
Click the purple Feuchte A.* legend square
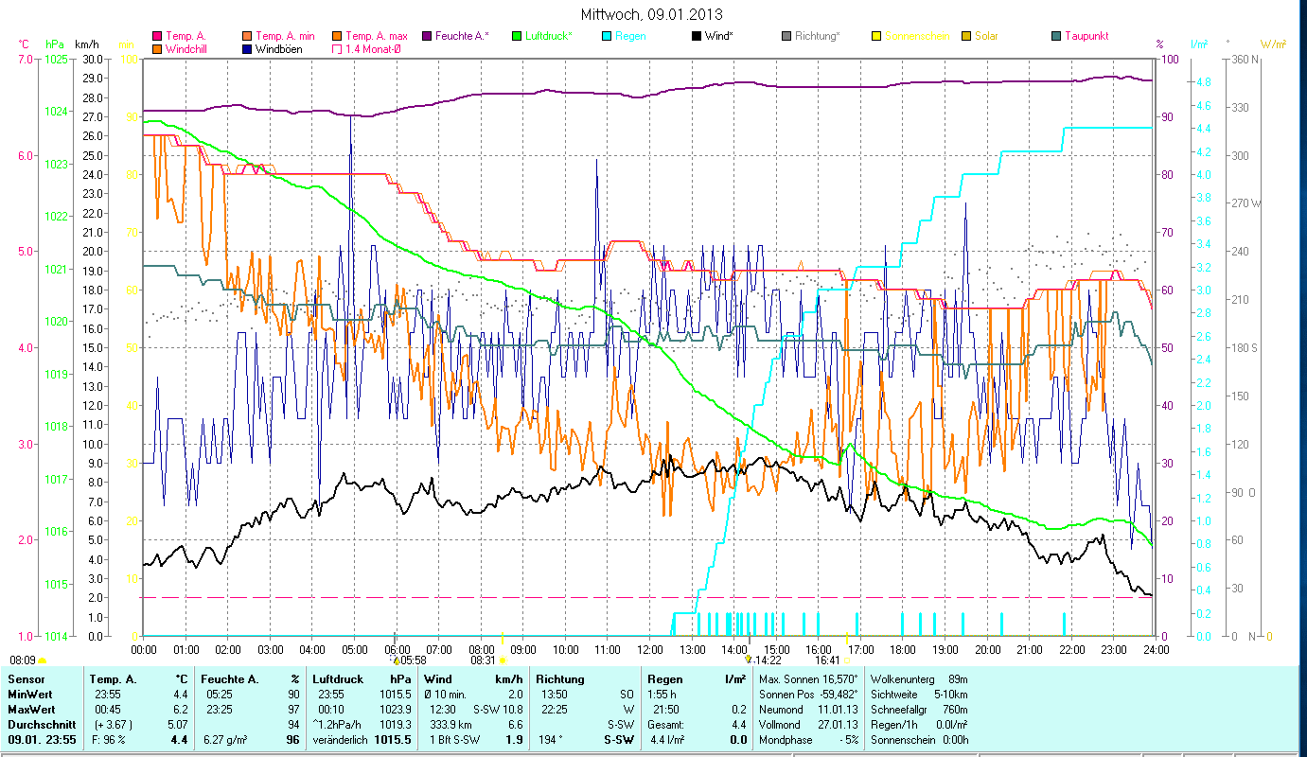click(427, 37)
